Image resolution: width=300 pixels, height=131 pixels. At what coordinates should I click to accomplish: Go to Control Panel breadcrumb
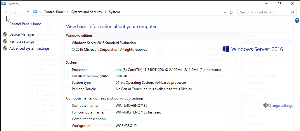point(54,12)
